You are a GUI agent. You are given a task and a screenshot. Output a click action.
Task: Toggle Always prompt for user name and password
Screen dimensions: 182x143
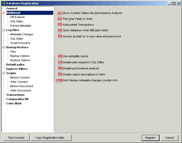pos(89,36)
